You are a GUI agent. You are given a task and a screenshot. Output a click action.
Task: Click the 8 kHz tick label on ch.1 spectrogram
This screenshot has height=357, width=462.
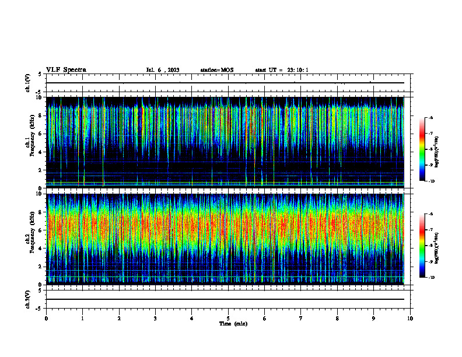[x=41, y=116]
